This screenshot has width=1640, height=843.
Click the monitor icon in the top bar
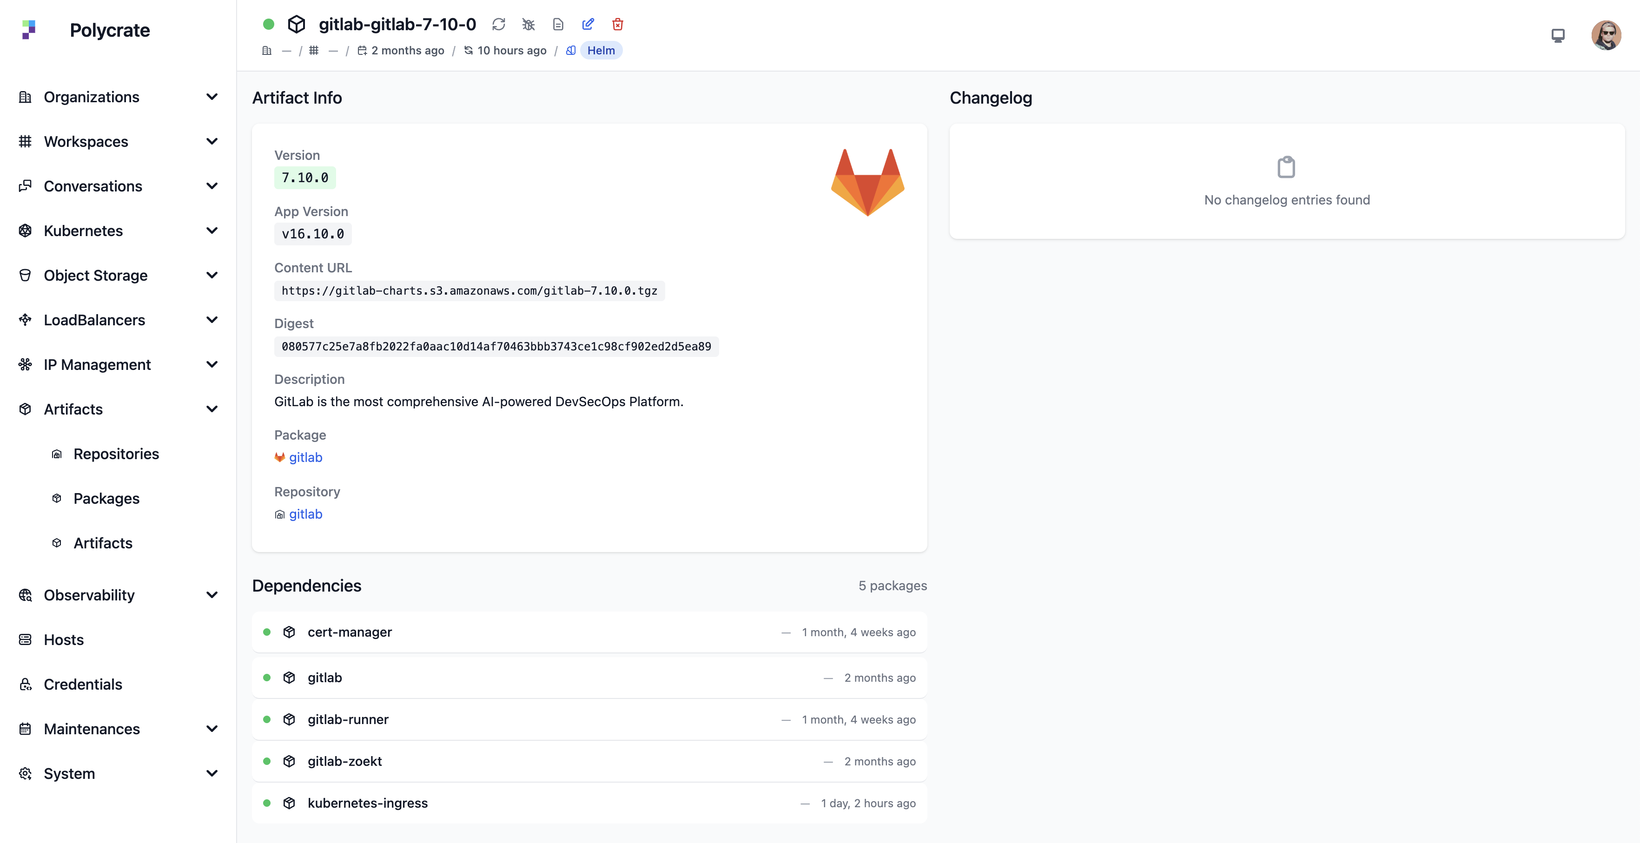(1558, 35)
